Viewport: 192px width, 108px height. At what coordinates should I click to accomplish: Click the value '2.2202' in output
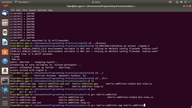[16, 57]
